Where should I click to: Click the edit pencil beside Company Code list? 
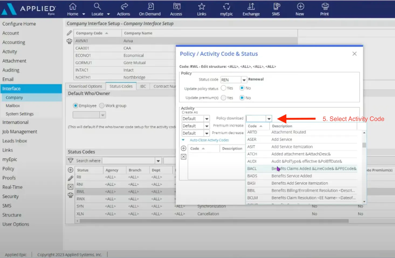69,33
